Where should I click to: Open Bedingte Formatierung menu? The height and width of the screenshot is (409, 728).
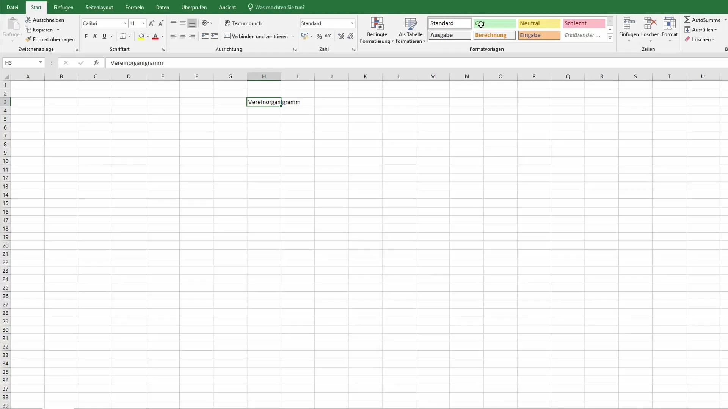coord(377,31)
